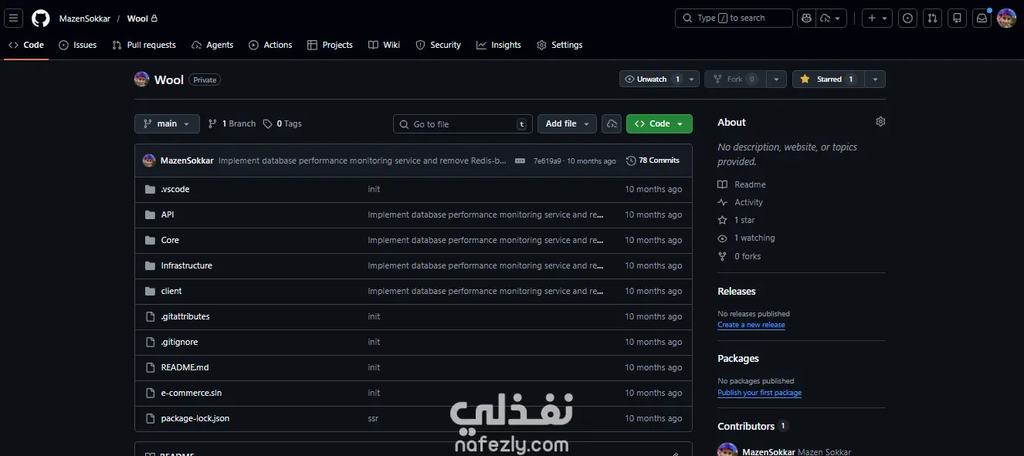Open commit hash 7e619a9

pos(547,161)
